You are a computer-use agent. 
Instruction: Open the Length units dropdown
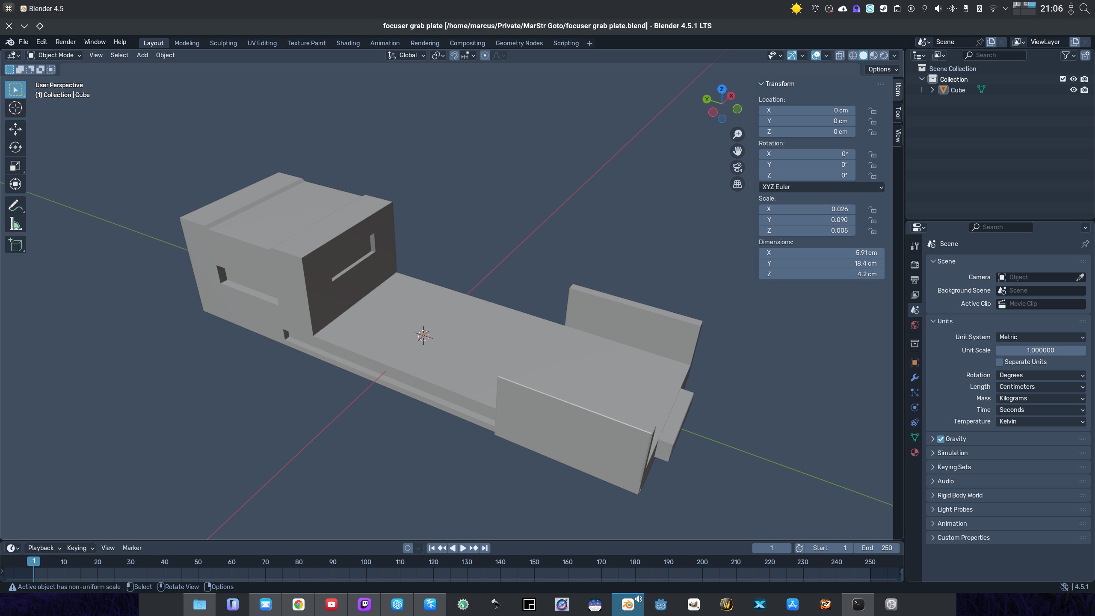click(1041, 387)
